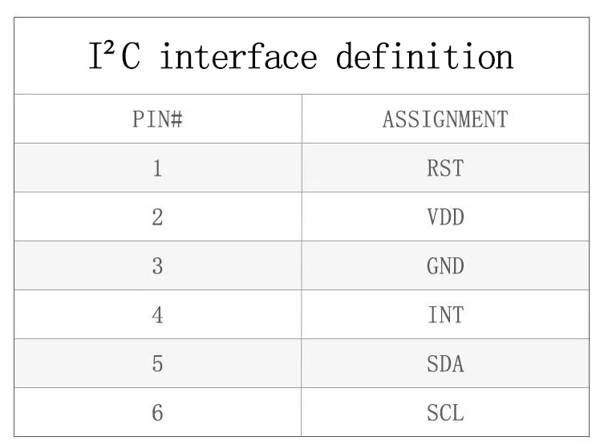Click the superscript 2 in the title

[x=109, y=48]
